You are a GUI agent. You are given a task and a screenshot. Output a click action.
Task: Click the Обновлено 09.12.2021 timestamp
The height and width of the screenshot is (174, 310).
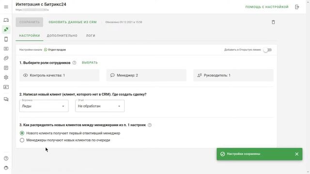point(124,22)
